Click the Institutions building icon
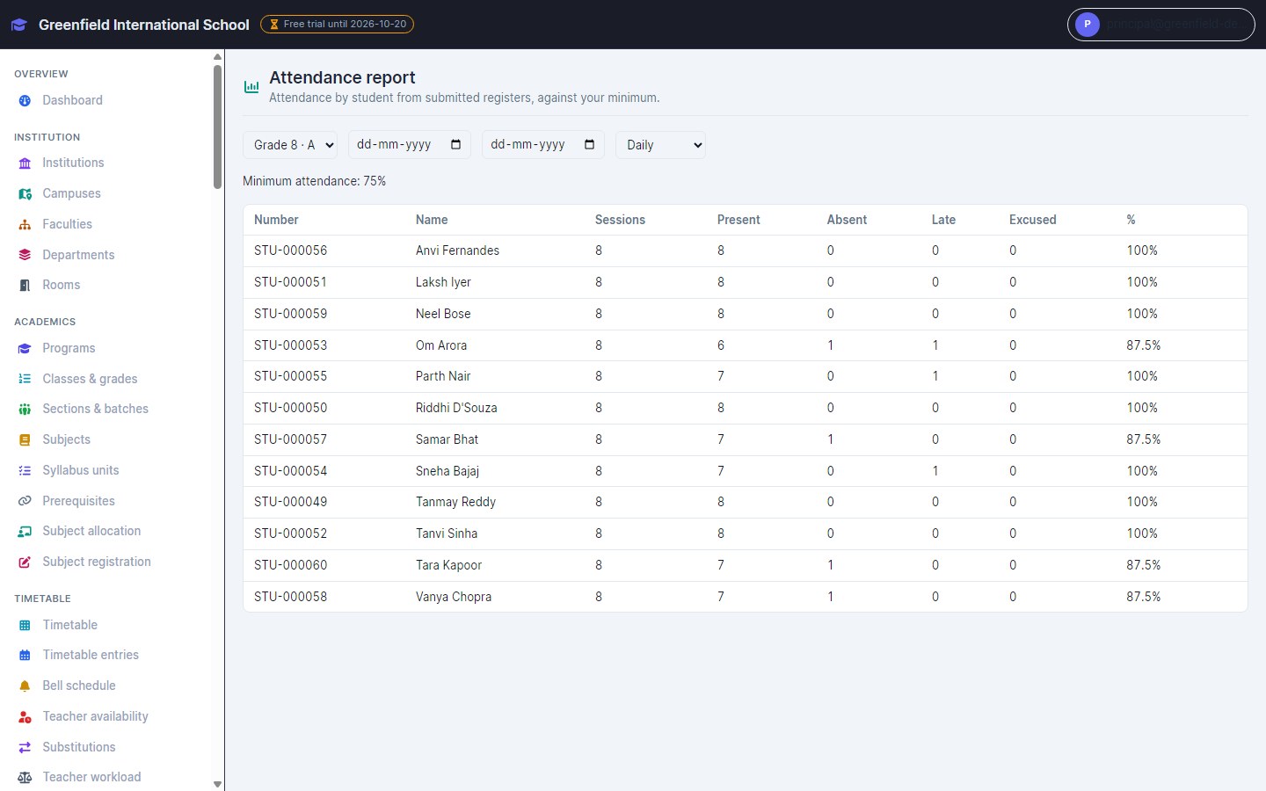 [x=25, y=163]
